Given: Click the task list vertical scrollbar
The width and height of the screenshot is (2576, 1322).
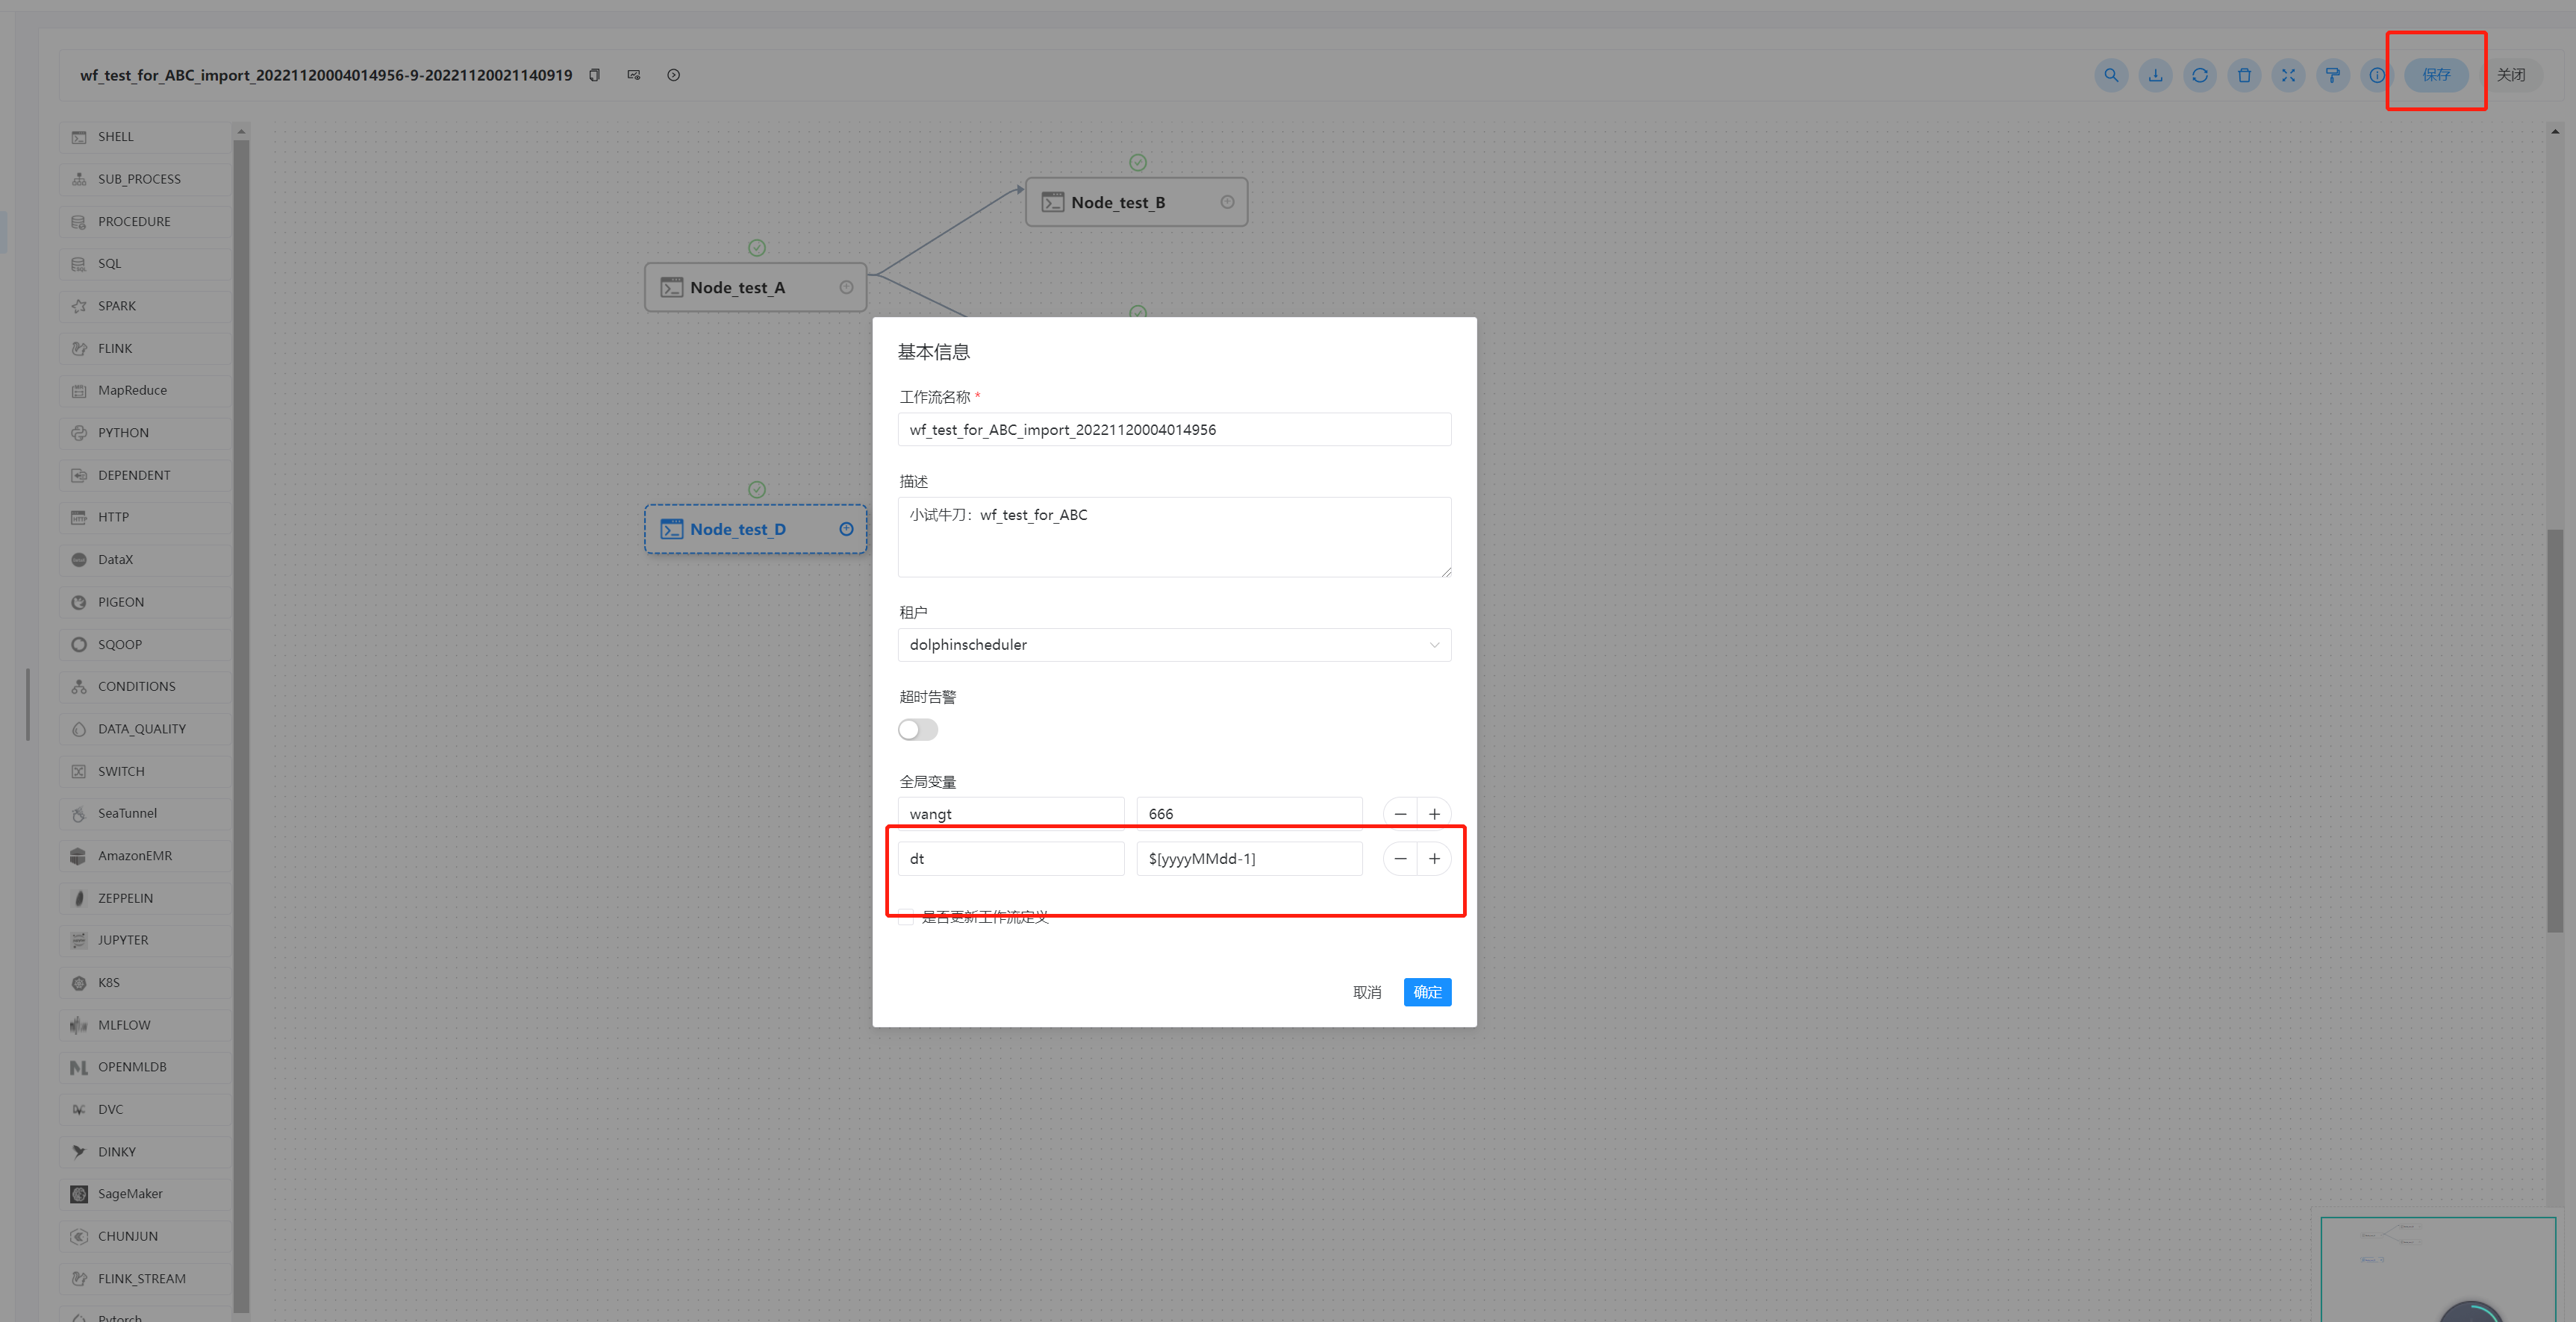Looking at the screenshot, I should [241, 700].
